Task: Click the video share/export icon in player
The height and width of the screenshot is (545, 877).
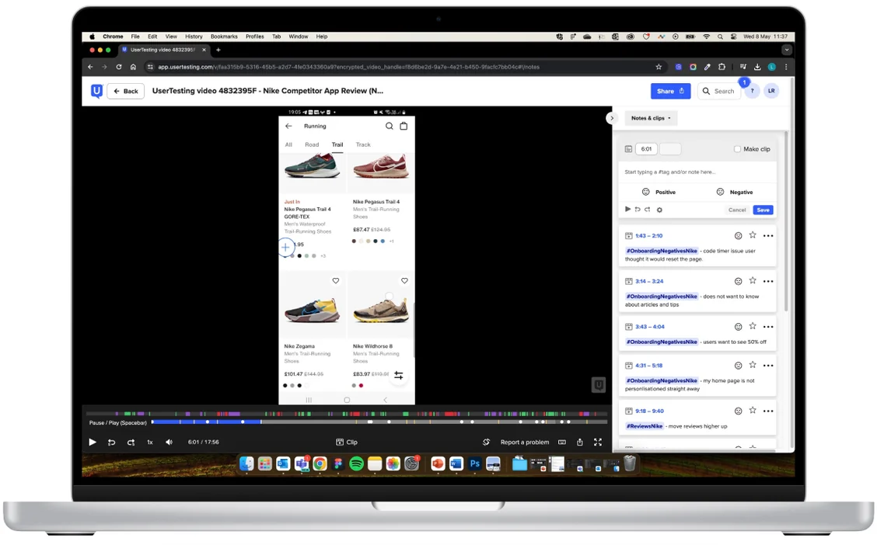Action: tap(580, 442)
